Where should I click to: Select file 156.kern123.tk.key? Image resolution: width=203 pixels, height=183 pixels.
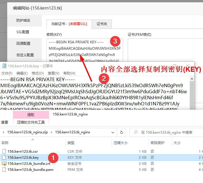(23, 158)
